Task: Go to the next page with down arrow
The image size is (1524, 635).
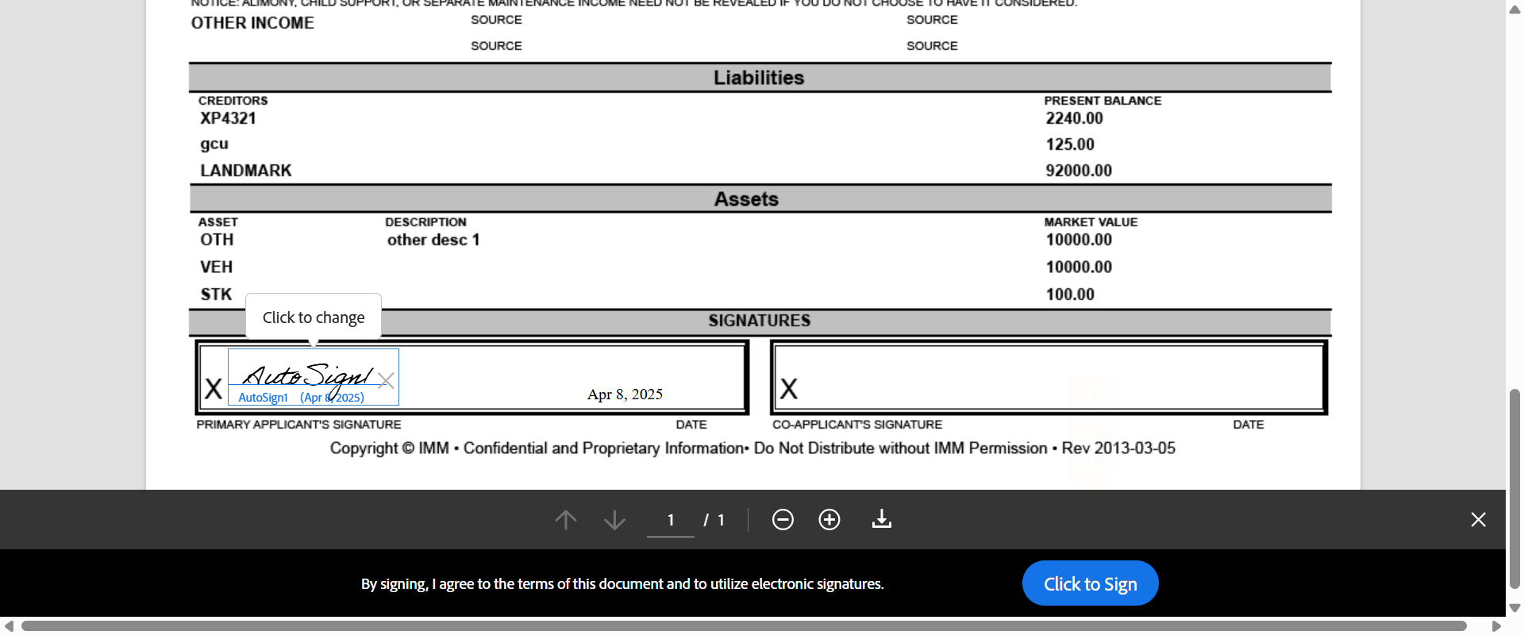Action: (x=614, y=520)
